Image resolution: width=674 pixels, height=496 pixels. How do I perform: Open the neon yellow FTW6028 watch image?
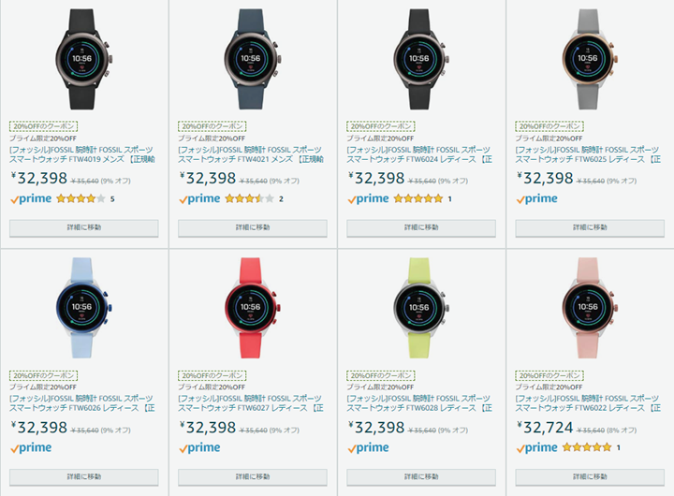421,308
